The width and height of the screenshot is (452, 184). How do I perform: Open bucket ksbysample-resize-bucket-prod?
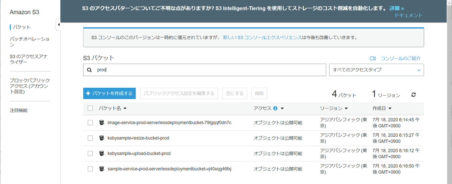coord(138,138)
